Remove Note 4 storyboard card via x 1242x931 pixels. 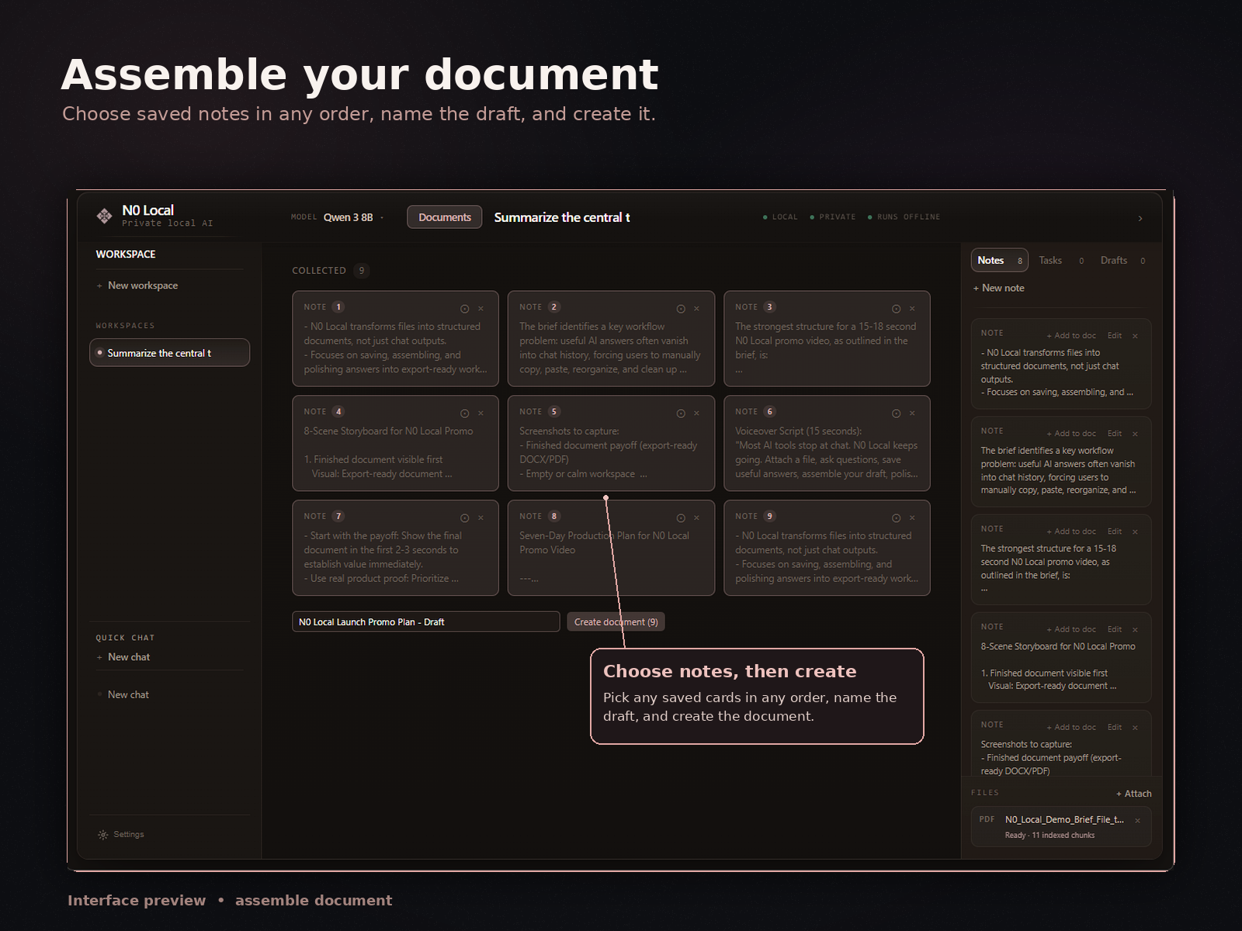[x=480, y=414]
